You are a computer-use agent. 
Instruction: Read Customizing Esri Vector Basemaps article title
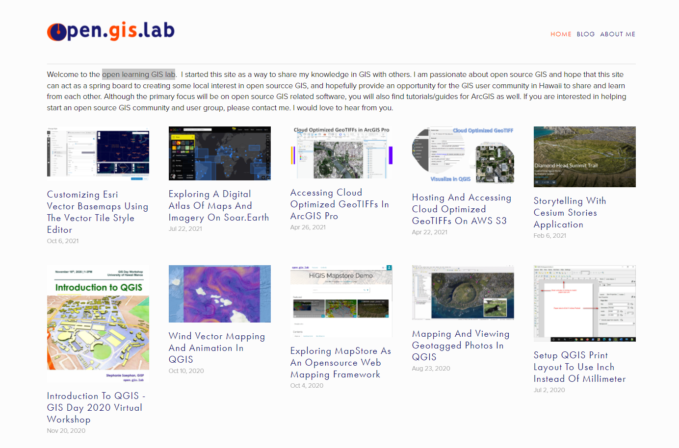(x=98, y=212)
